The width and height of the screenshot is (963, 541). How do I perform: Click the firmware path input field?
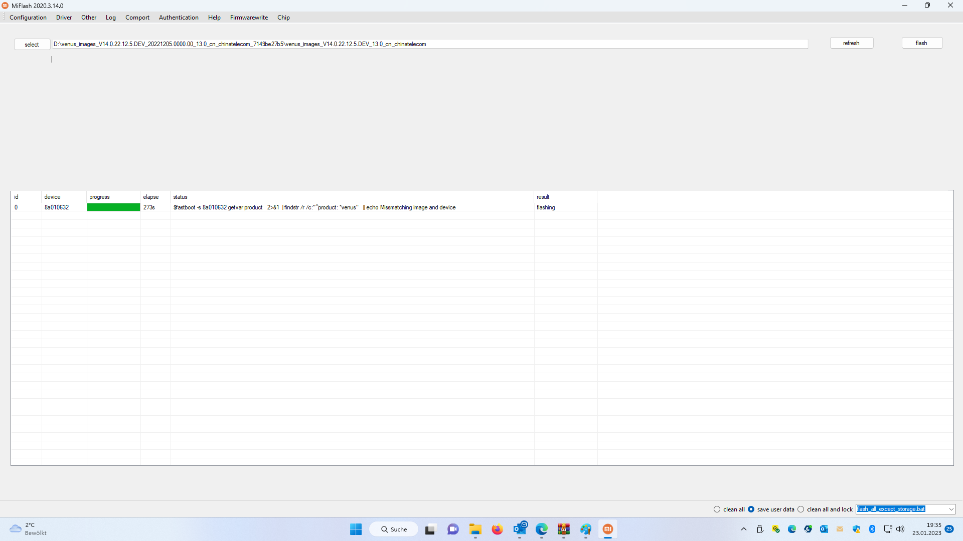[x=430, y=44]
